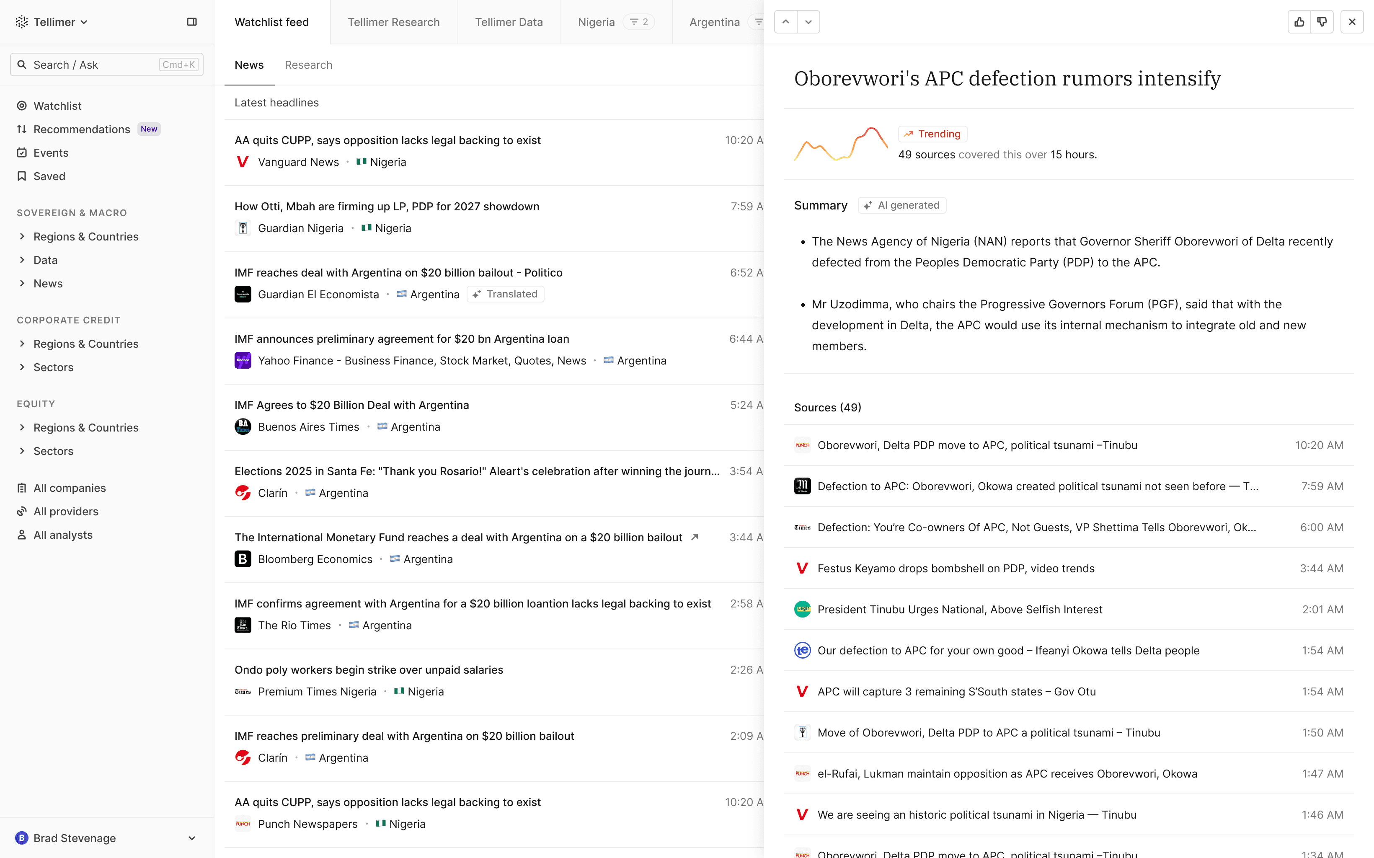Open Events from the sidebar
1374x858 pixels.
(x=51, y=152)
